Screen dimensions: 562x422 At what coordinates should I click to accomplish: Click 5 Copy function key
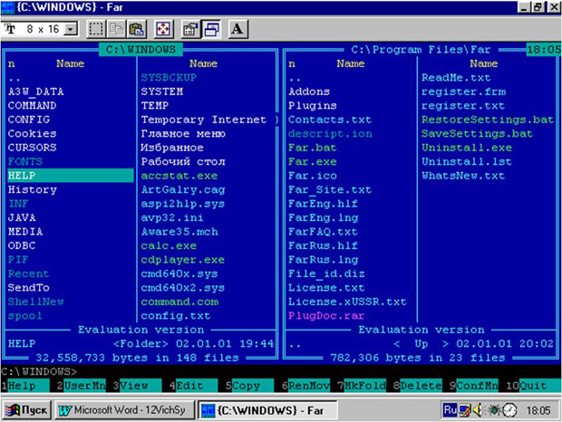(x=249, y=386)
